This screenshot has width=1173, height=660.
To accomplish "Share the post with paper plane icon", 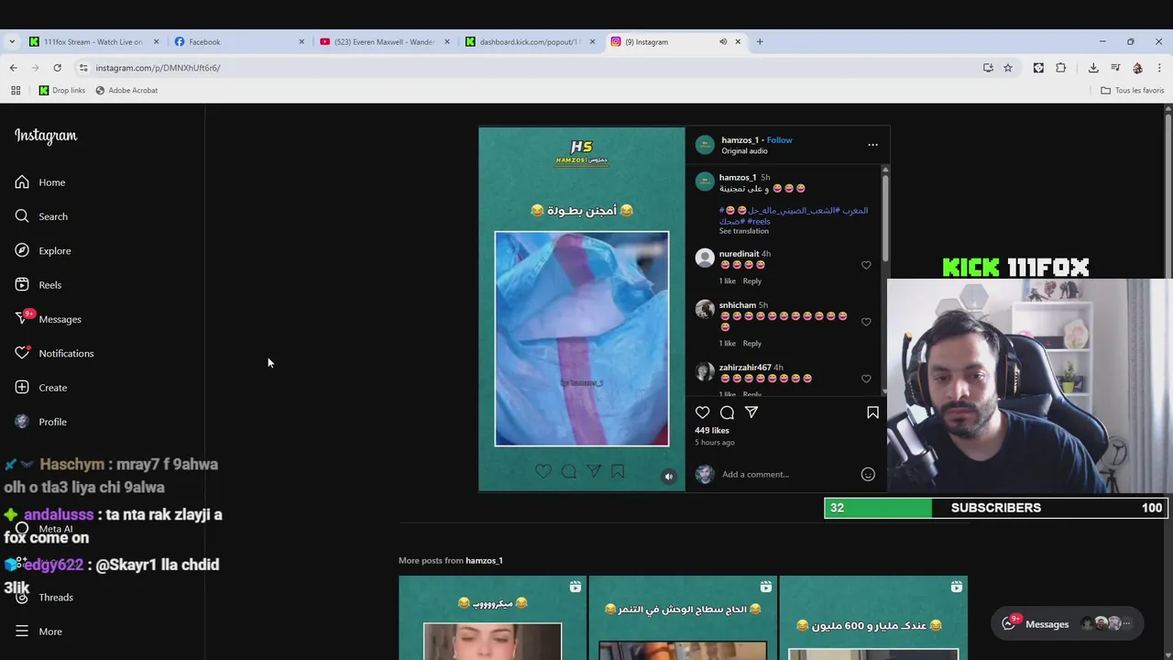I will (751, 412).
